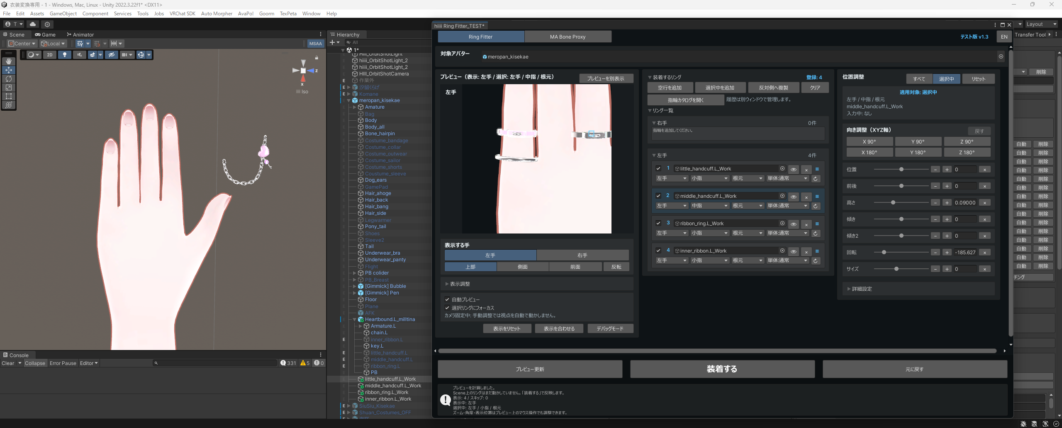Viewport: 1062px width, 428px height.
Task: Open the Local handle rotation dropdown
Action: coord(53,44)
